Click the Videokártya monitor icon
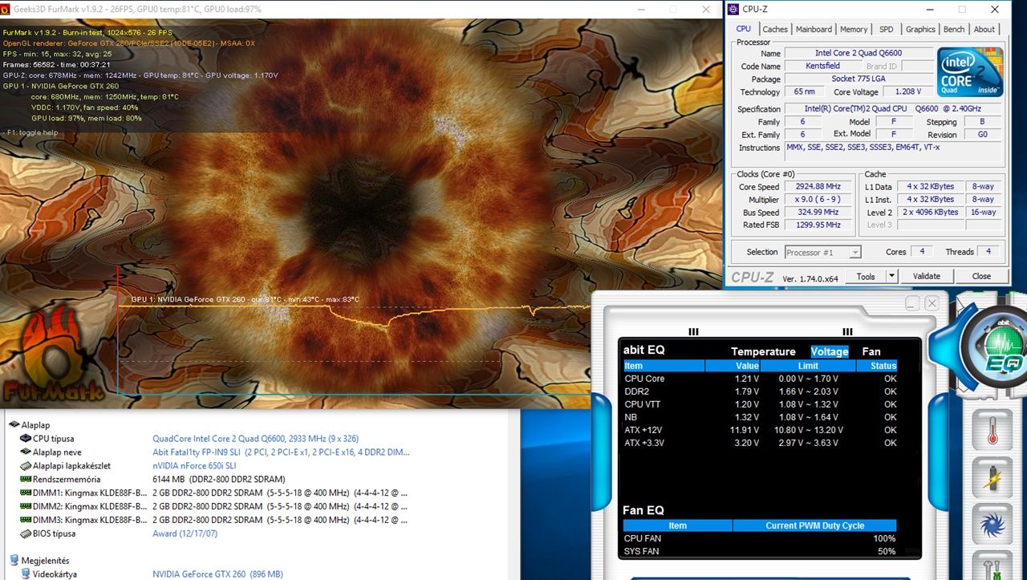 tap(26, 574)
